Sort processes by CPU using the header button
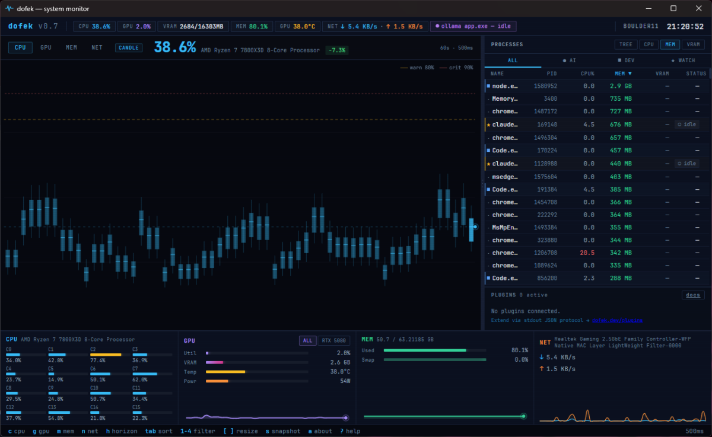 pos(649,44)
